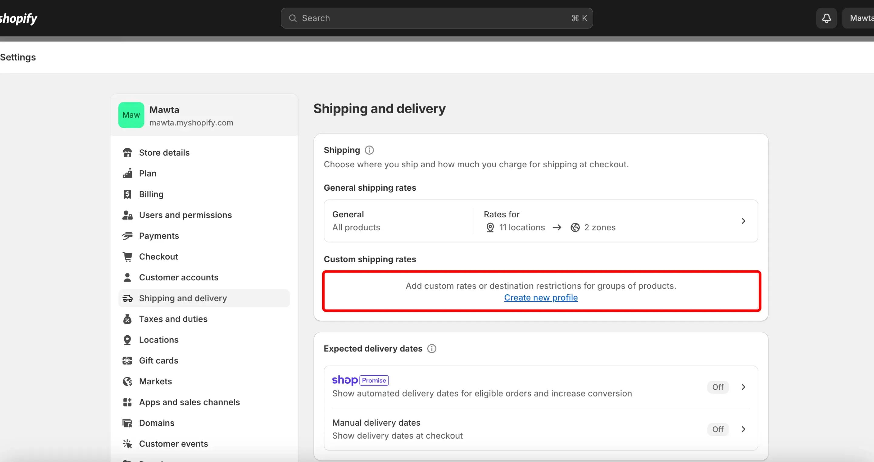Expand General shipping rates chevron
The width and height of the screenshot is (874, 462).
[743, 221]
